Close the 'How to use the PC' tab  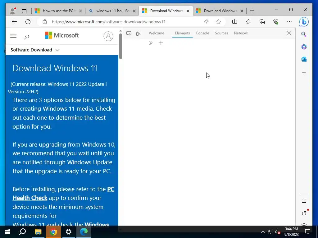(x=80, y=11)
